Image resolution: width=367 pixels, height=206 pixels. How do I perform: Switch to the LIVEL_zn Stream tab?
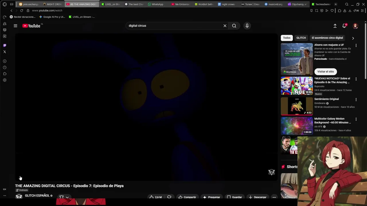(111, 4)
